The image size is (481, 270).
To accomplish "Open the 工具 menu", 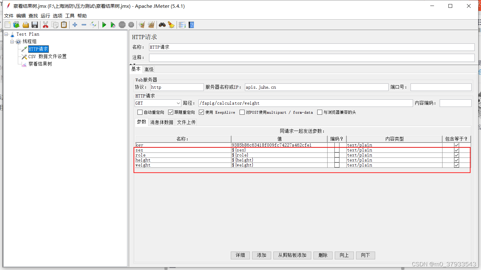I will click(x=70, y=16).
